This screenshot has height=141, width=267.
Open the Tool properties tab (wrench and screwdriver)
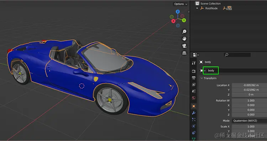[194, 63]
